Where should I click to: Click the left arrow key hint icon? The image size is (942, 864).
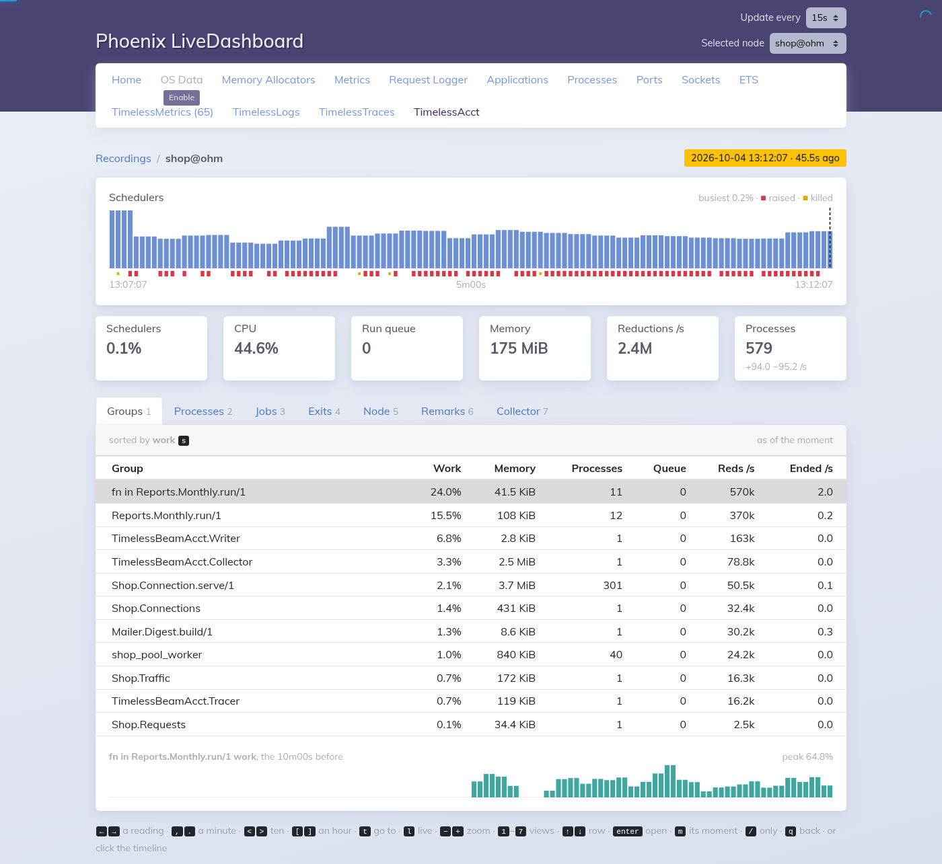101,832
